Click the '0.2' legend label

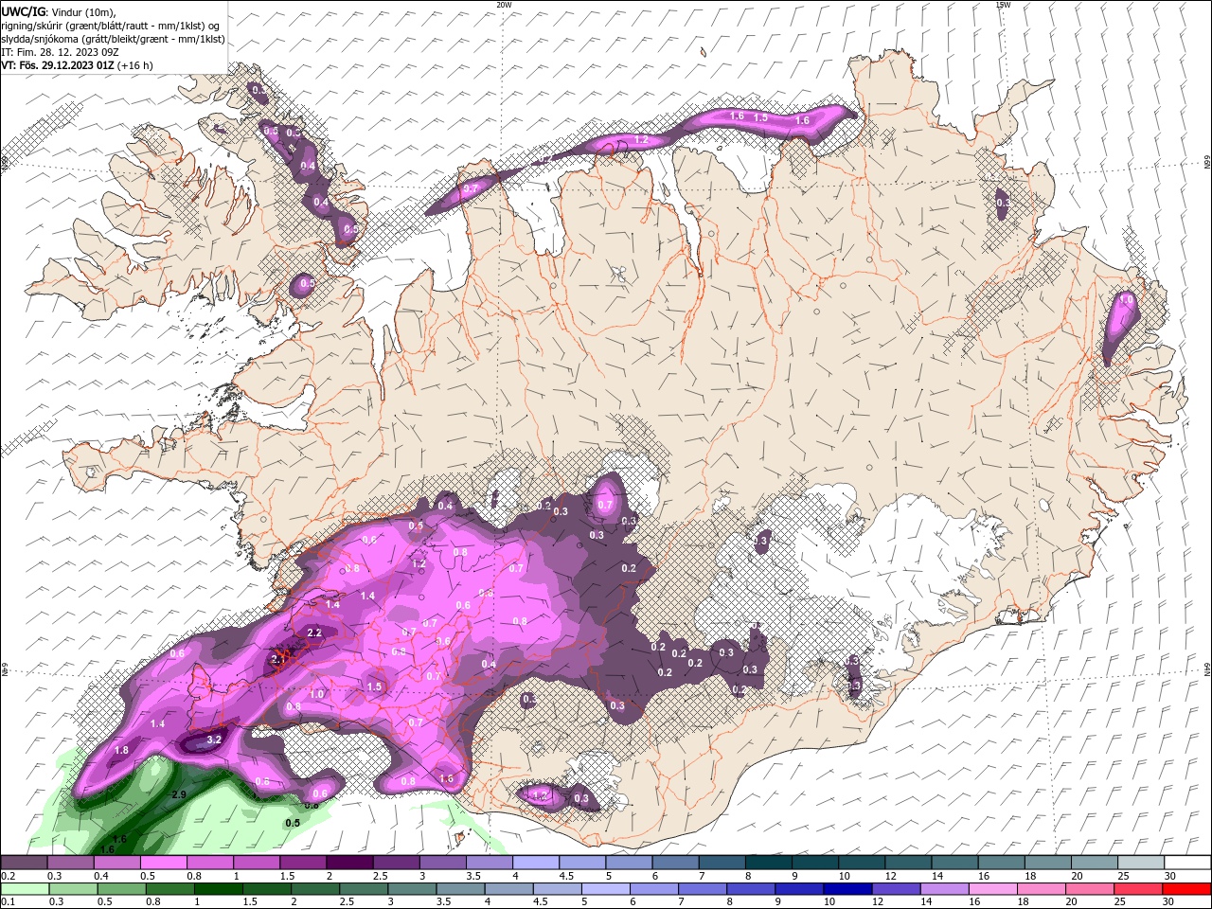tap(7, 876)
